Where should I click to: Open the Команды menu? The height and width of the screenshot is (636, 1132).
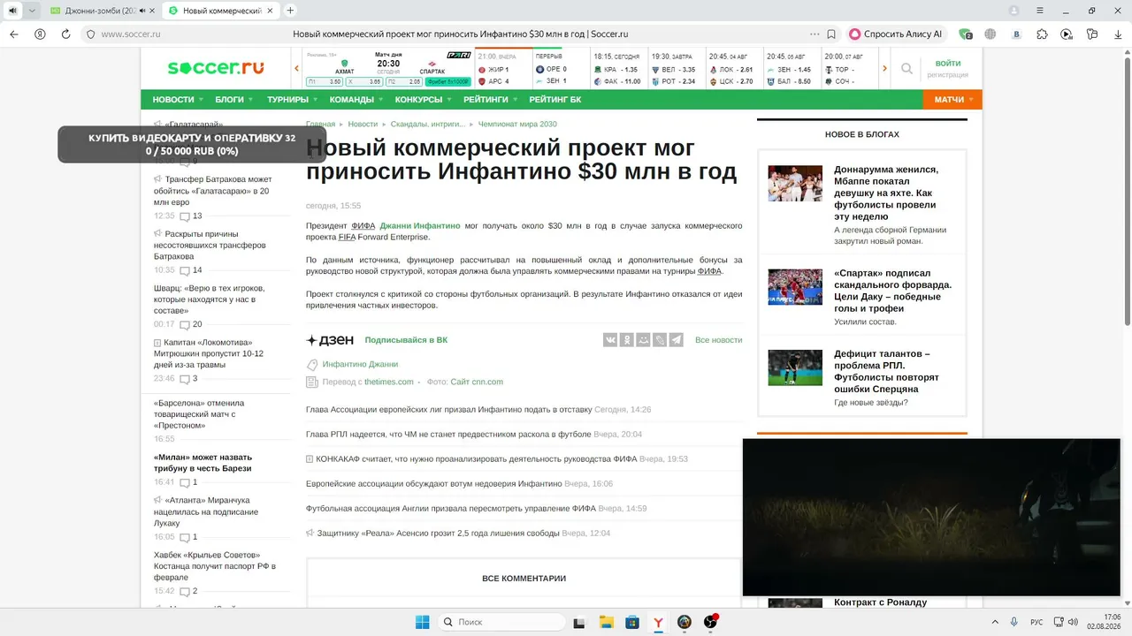pyautogui.click(x=356, y=100)
